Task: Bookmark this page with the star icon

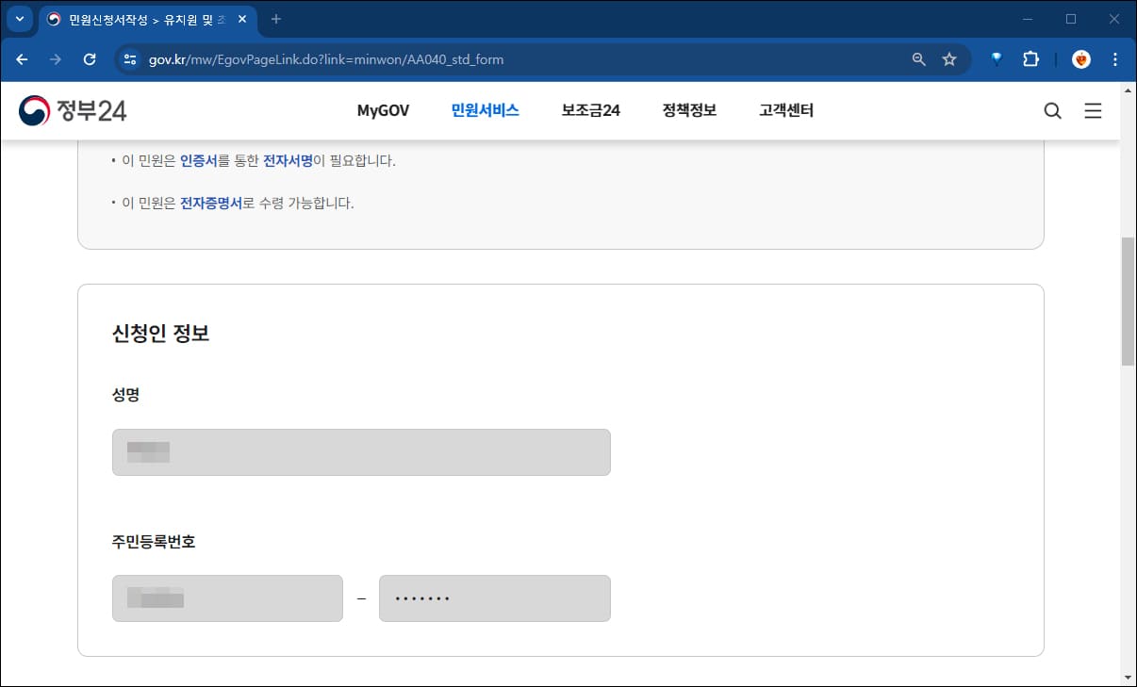Action: click(x=949, y=58)
